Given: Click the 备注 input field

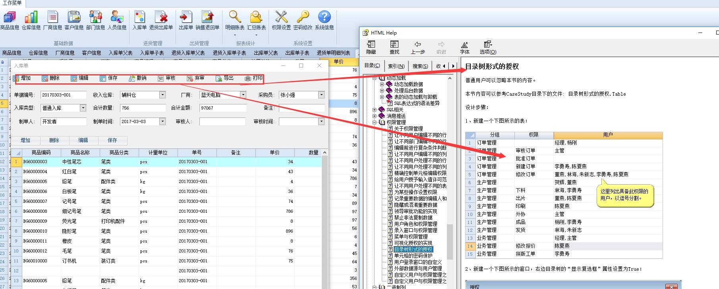Looking at the screenshot, I should (302, 108).
